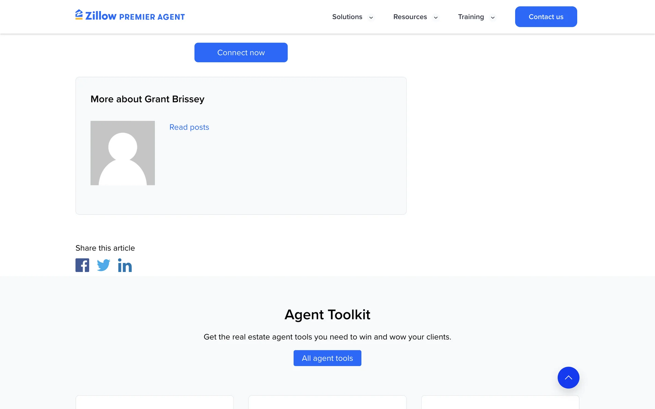Open the Solutions menu

click(x=347, y=17)
